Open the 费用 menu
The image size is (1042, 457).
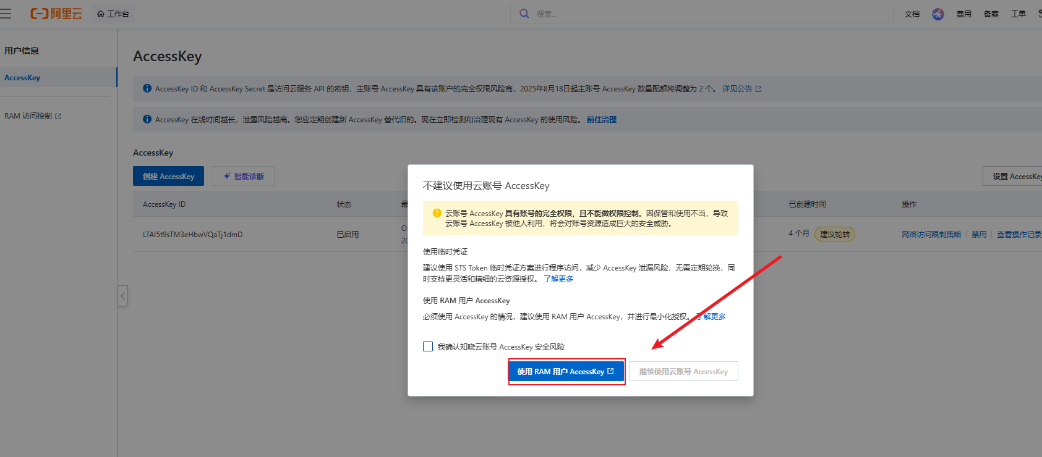coord(964,14)
